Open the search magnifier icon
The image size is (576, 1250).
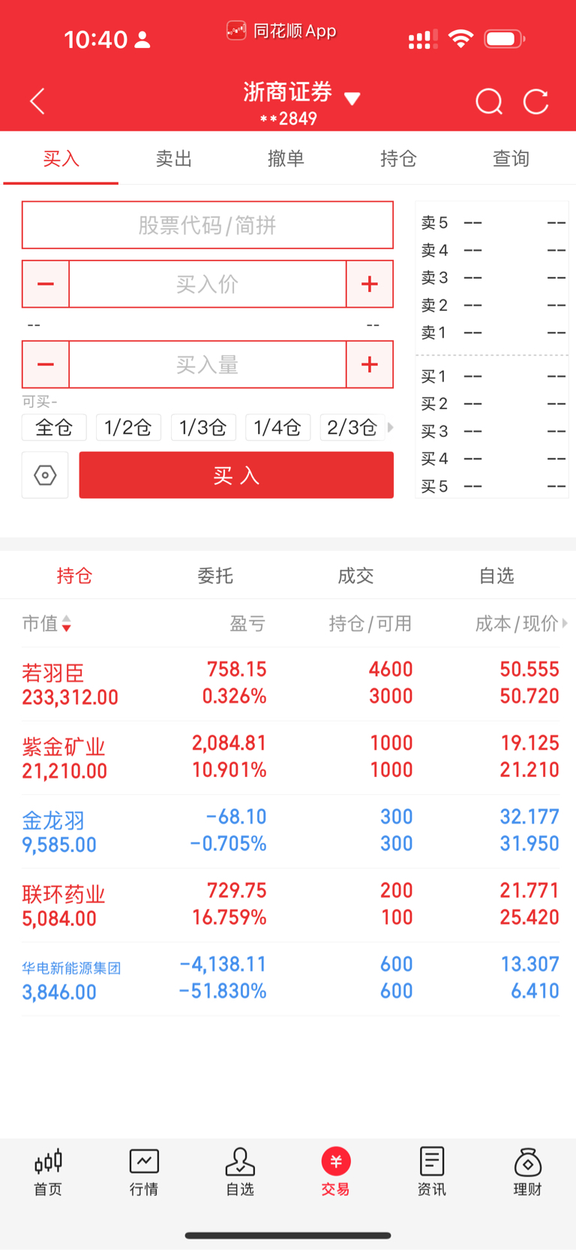489,101
